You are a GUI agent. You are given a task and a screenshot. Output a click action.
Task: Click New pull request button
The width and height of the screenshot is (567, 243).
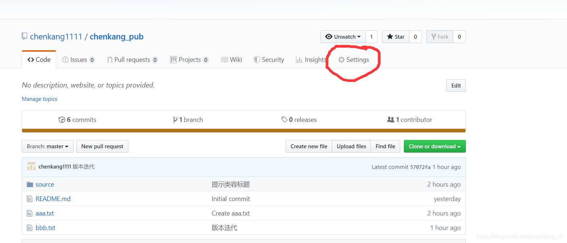pos(102,146)
